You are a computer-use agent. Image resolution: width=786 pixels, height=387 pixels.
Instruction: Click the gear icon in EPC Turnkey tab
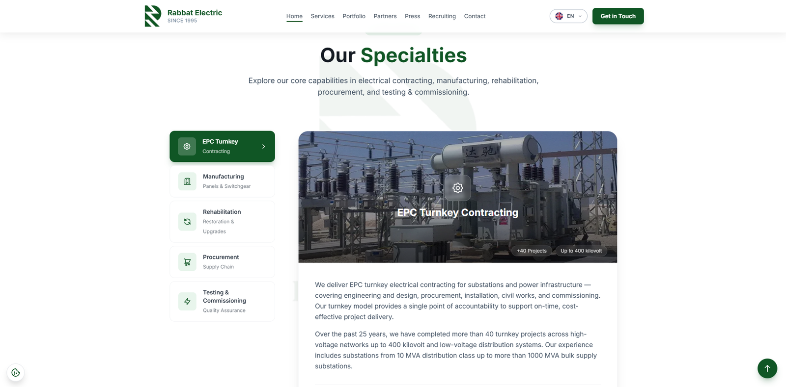point(187,146)
